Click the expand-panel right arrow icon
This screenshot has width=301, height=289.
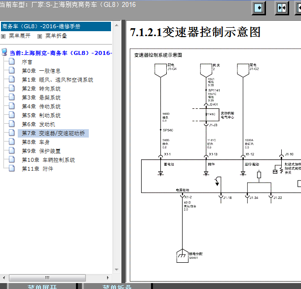tap(259, 8)
